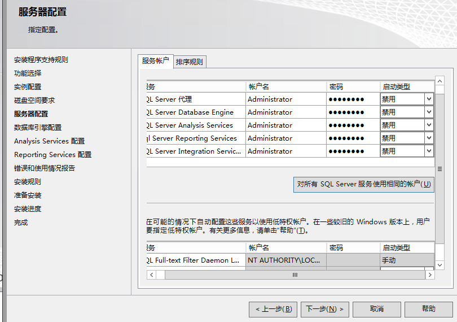
Task: Open startup type dropdown for Integration Services
Action: 429,151
